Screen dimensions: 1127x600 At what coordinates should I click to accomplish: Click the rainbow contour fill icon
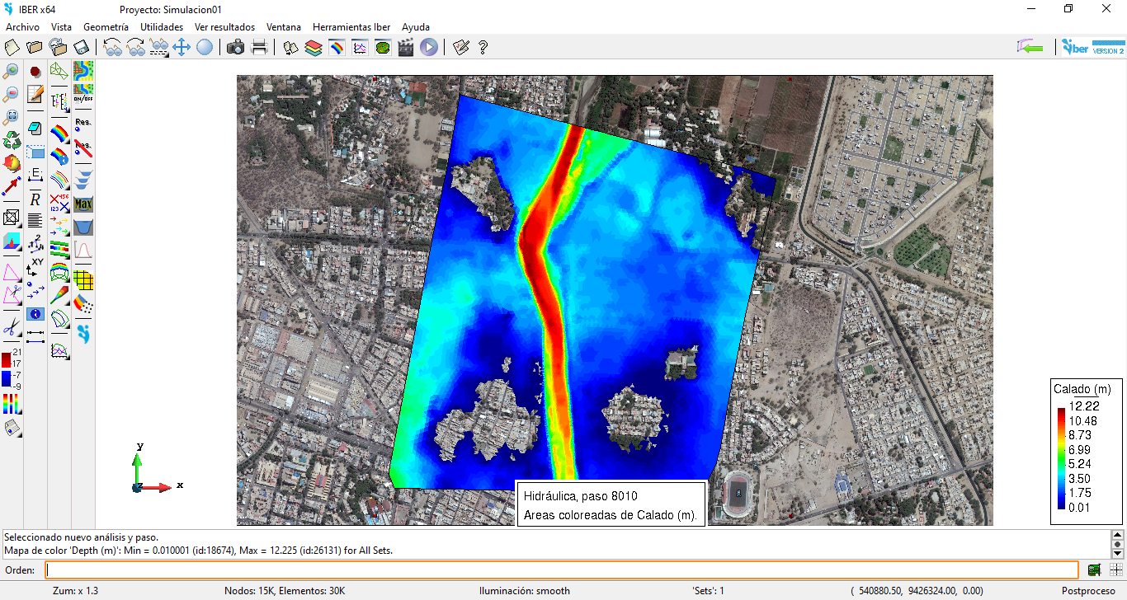pyautogui.click(x=59, y=133)
